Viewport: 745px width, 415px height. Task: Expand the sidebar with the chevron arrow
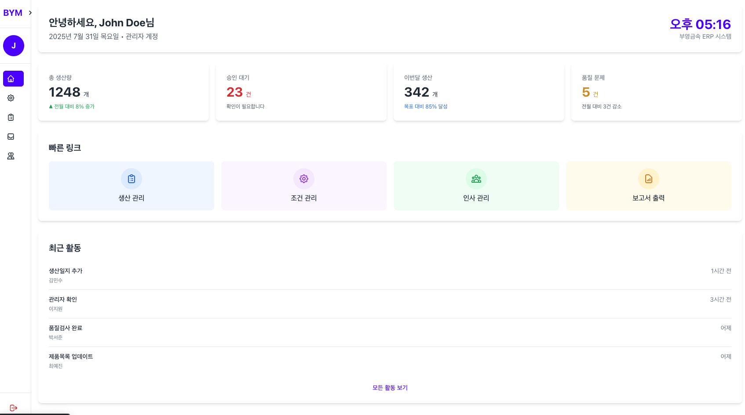pyautogui.click(x=30, y=13)
